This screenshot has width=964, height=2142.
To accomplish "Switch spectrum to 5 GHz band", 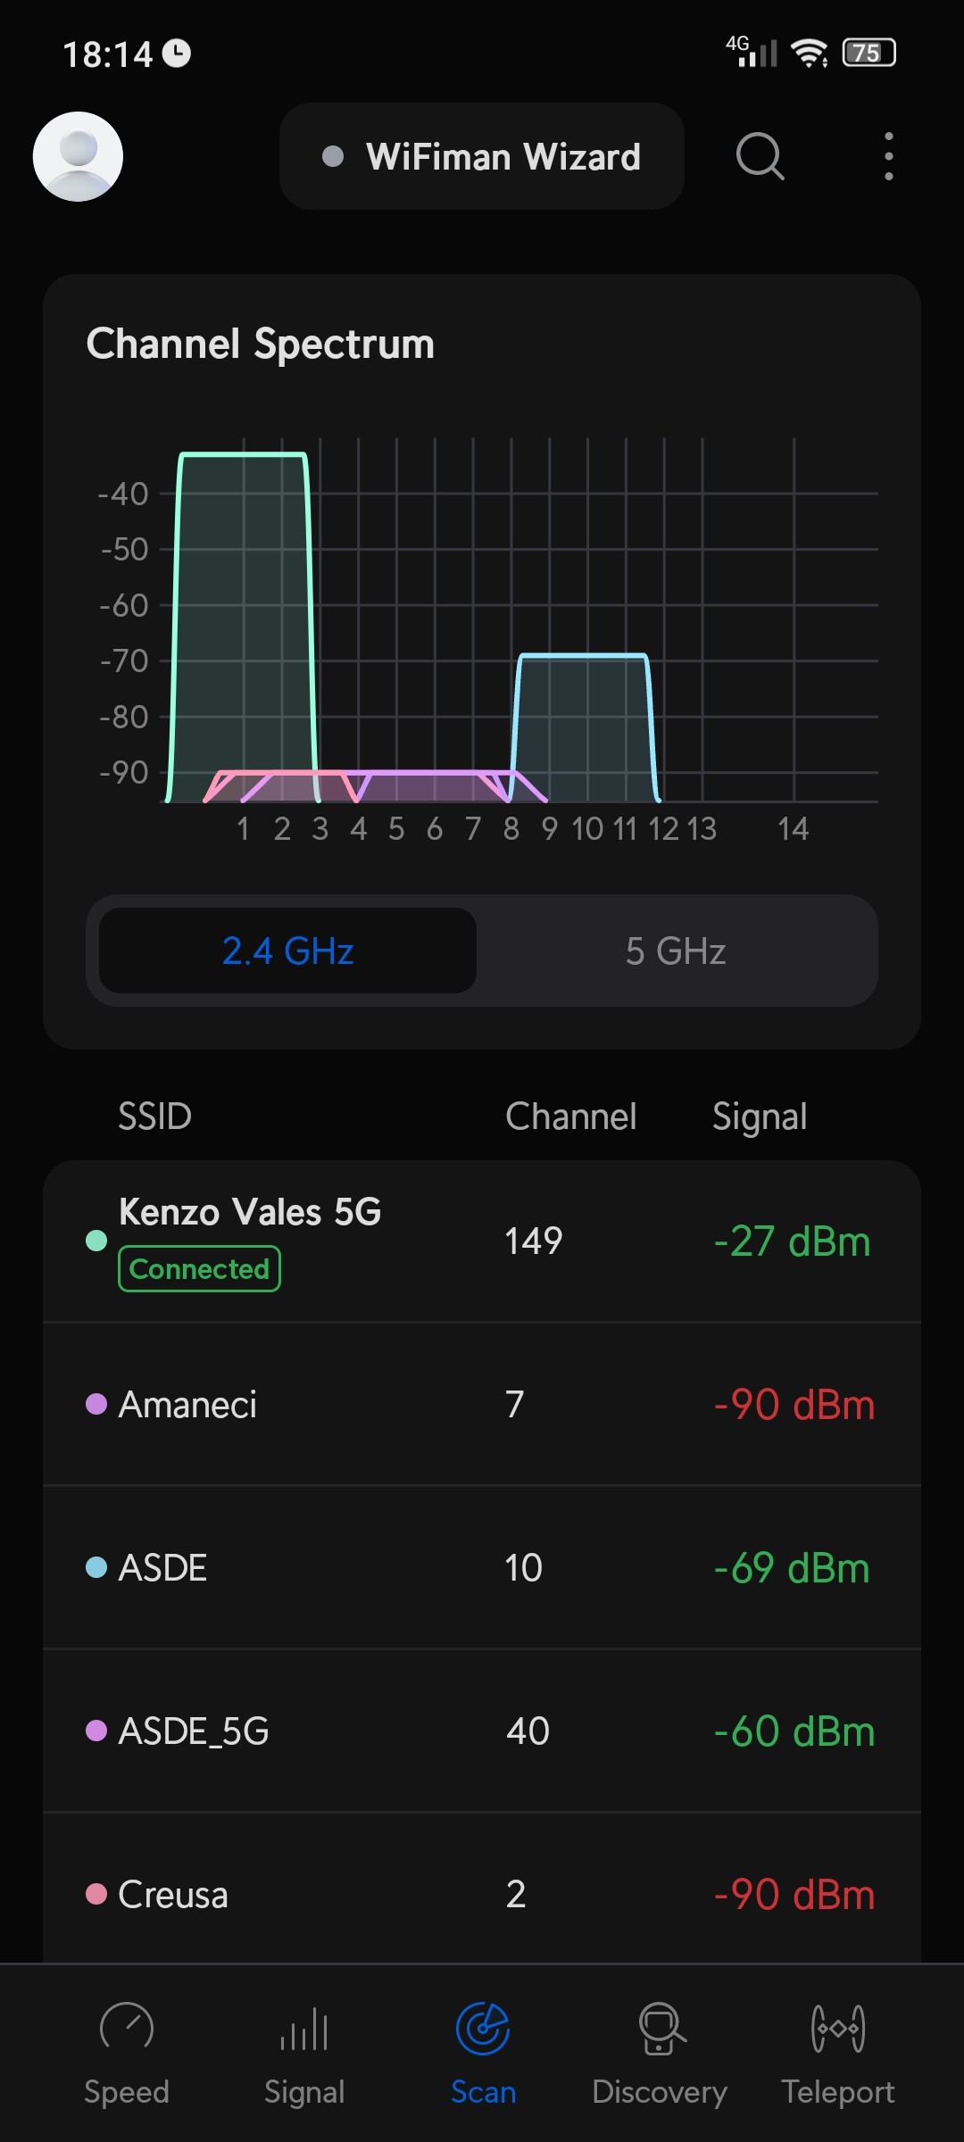I will (676, 951).
